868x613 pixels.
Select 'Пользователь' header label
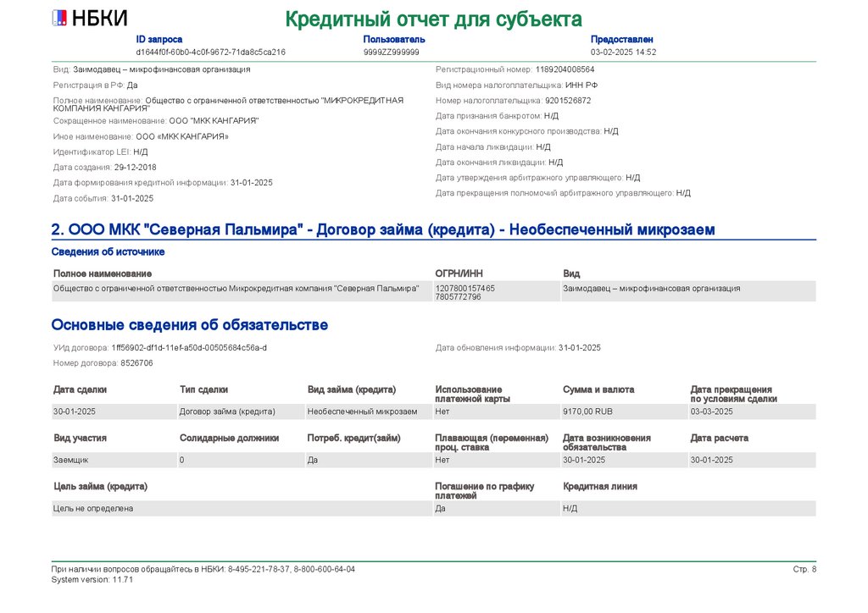click(394, 39)
